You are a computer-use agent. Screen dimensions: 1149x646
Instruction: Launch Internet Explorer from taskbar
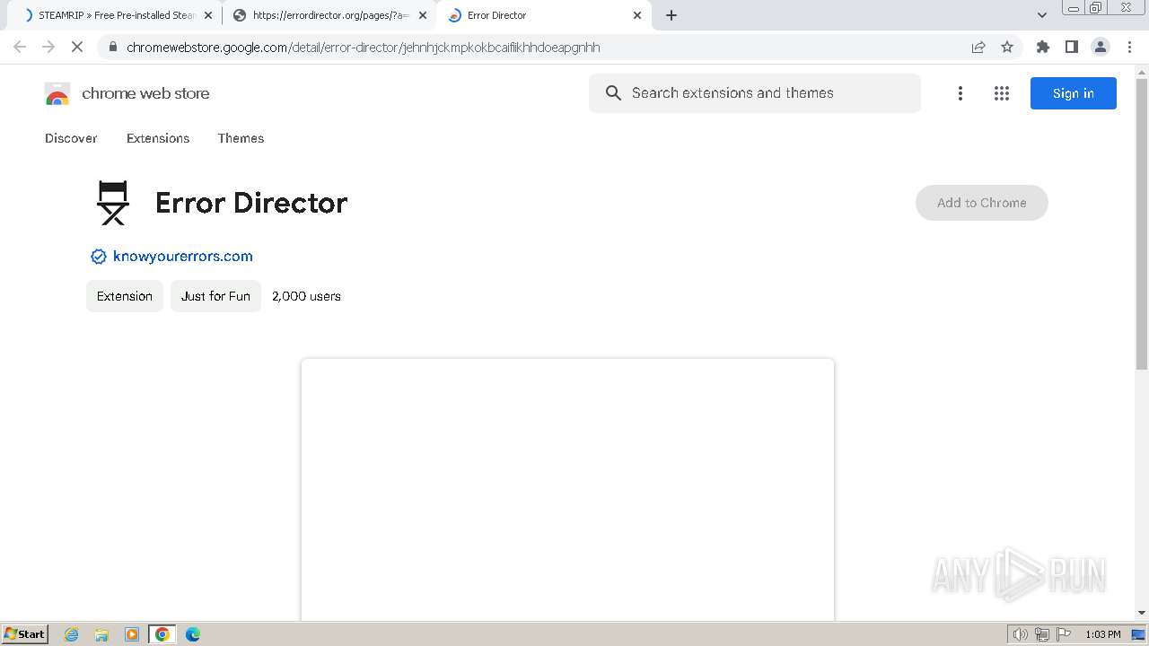[x=72, y=634]
